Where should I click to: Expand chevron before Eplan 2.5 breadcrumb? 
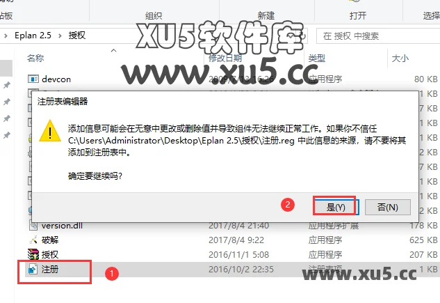pyautogui.click(x=6, y=36)
